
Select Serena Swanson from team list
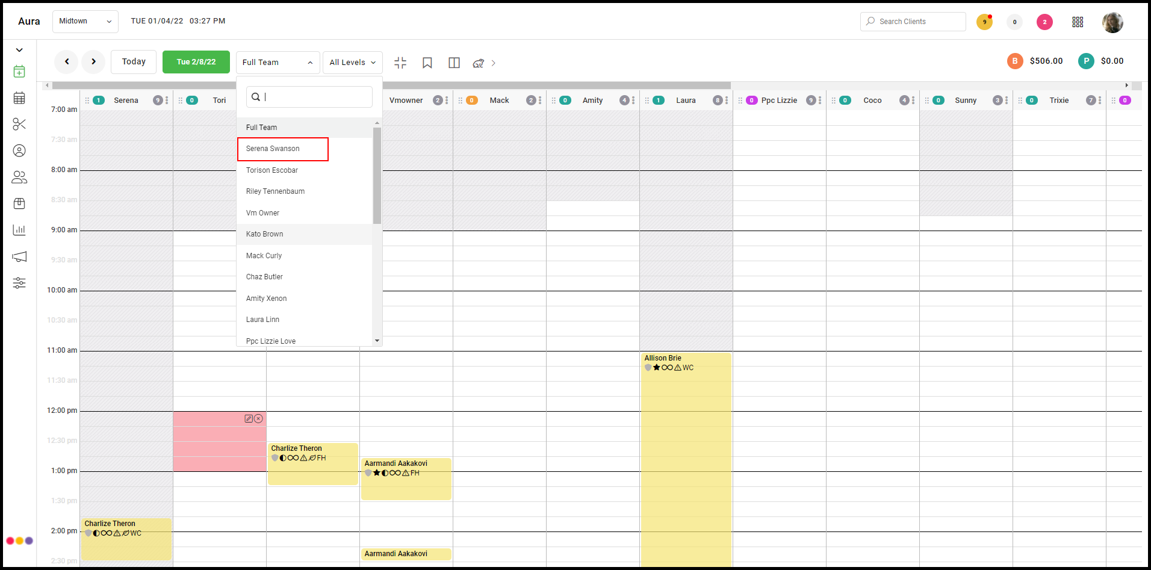[283, 149]
